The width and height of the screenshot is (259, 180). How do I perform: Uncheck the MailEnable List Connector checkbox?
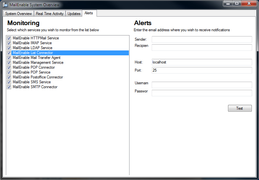[x=9, y=53]
